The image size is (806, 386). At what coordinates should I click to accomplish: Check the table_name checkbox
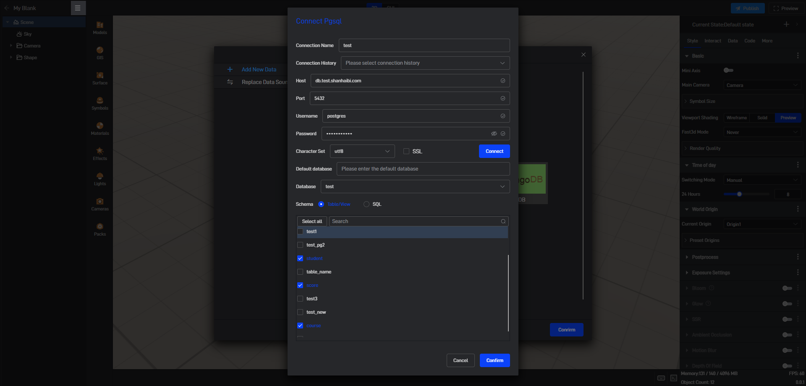pyautogui.click(x=300, y=272)
